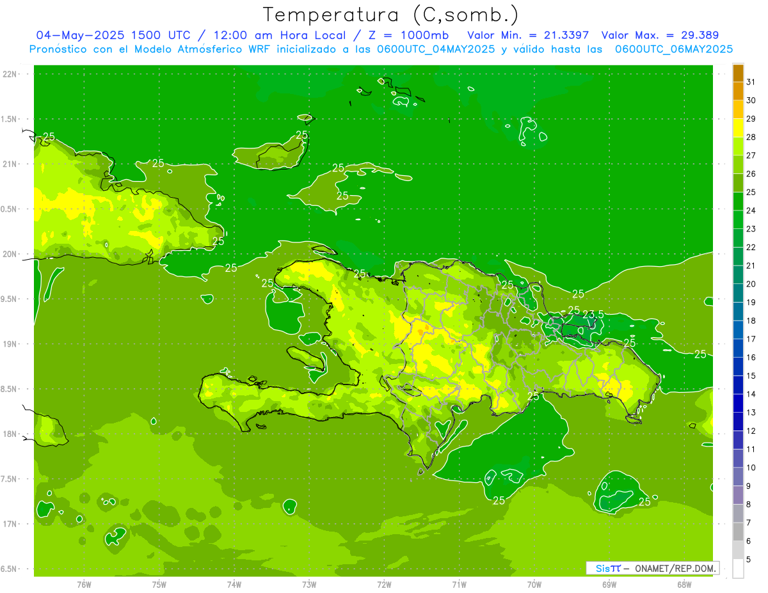Click the number 11 on the color scale
768x593 pixels.
751,449
